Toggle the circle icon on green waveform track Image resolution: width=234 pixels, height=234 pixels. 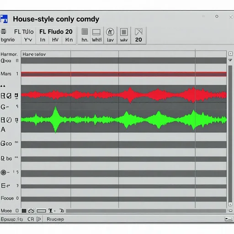coord(9,120)
